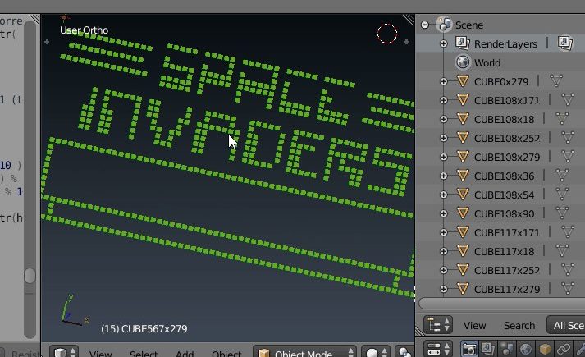Select the CUBE117x279 row name

tap(507, 290)
